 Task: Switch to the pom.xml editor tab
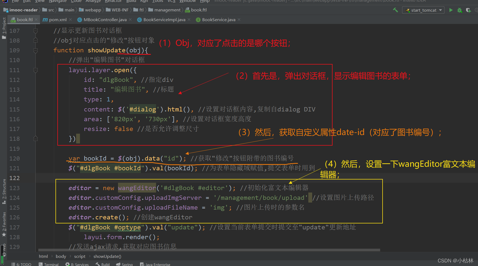[x=58, y=20]
